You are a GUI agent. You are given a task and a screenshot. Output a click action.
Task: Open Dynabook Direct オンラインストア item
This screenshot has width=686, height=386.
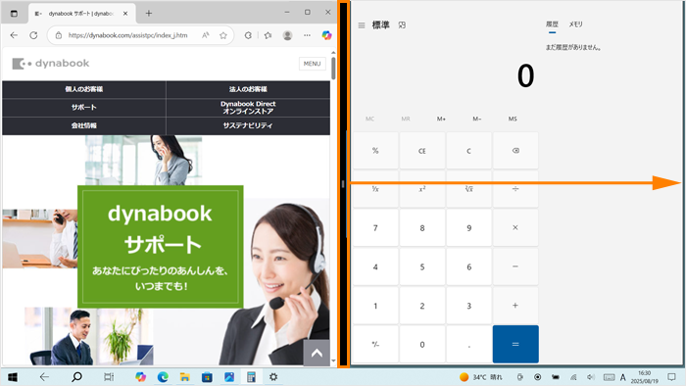pyautogui.click(x=248, y=108)
